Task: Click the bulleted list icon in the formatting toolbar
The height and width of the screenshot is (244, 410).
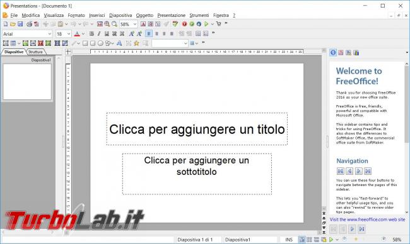Action: pyautogui.click(x=198, y=33)
